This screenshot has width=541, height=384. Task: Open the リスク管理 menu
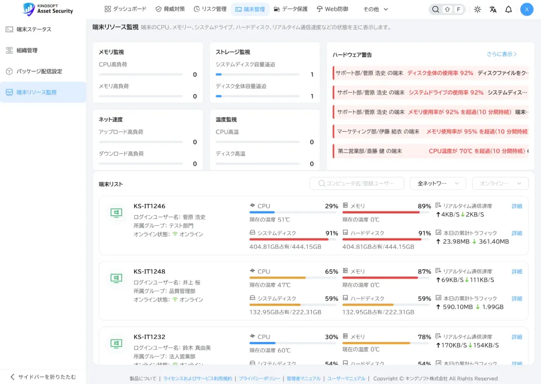tap(210, 9)
